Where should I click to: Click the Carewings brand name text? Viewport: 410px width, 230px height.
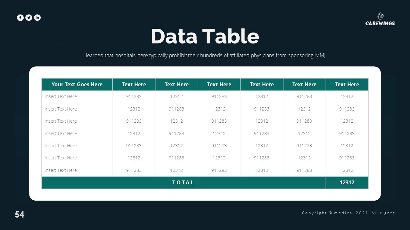[x=380, y=23]
